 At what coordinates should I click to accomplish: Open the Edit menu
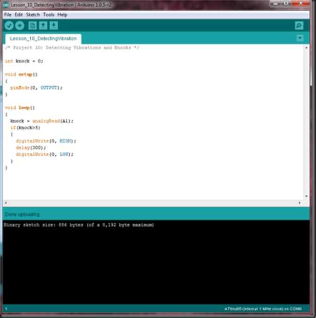pos(18,14)
